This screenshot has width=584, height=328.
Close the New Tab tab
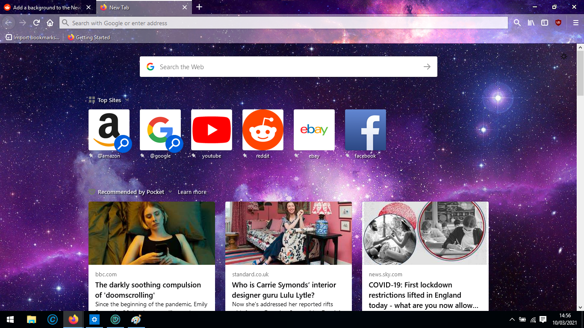[185, 7]
